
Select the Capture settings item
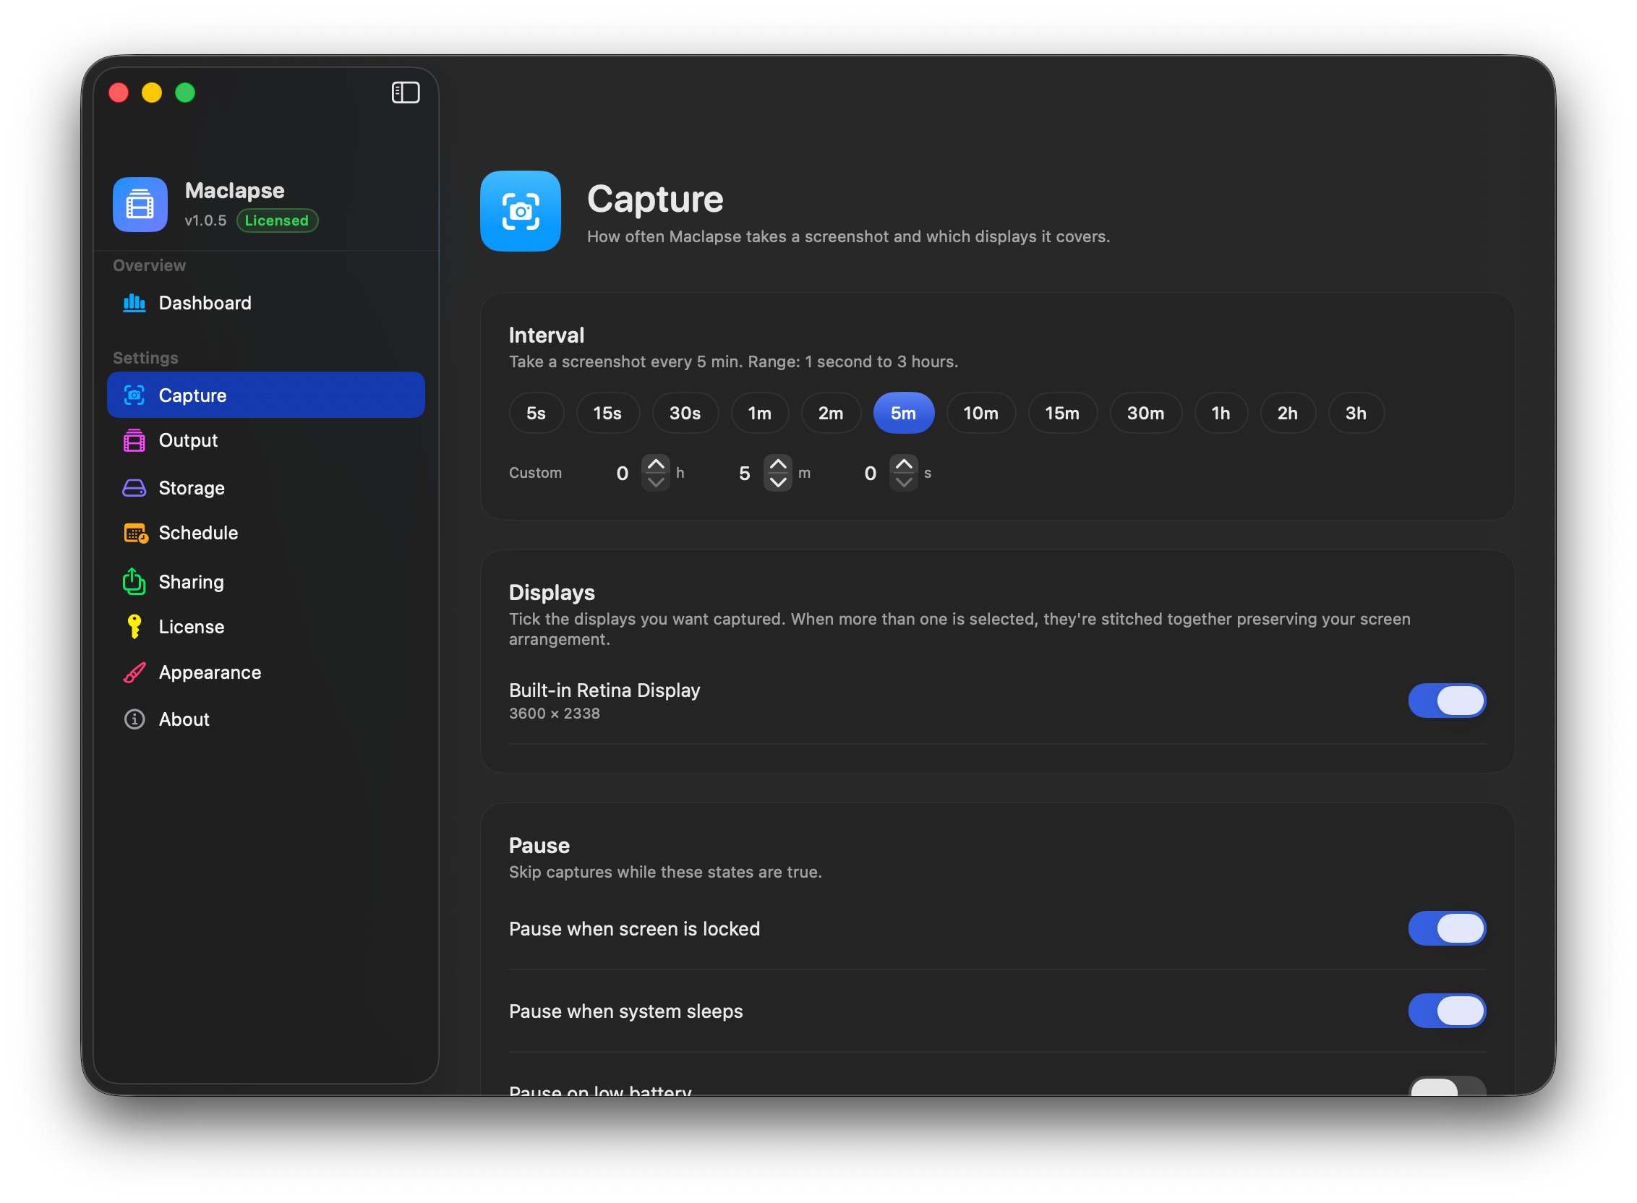click(266, 395)
